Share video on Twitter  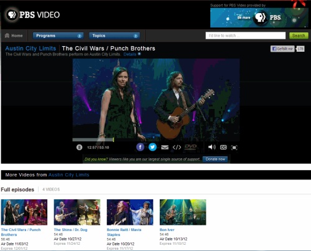coord(152,147)
